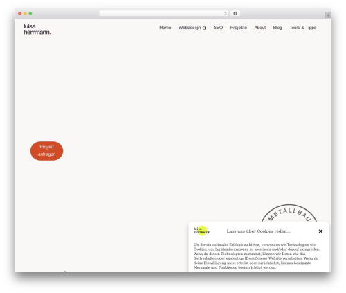Click the round icon beside the address bar

coord(235,13)
